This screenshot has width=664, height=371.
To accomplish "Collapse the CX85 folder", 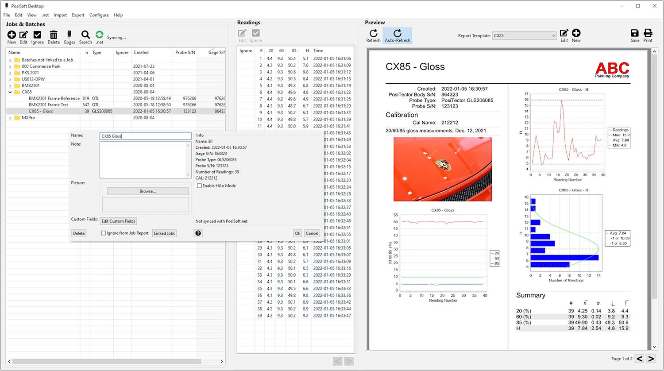I will point(10,92).
